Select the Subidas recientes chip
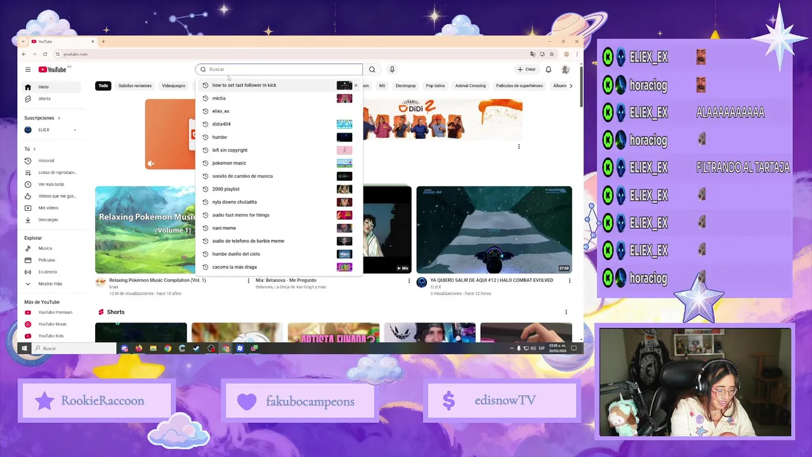The width and height of the screenshot is (812, 457). [x=135, y=86]
